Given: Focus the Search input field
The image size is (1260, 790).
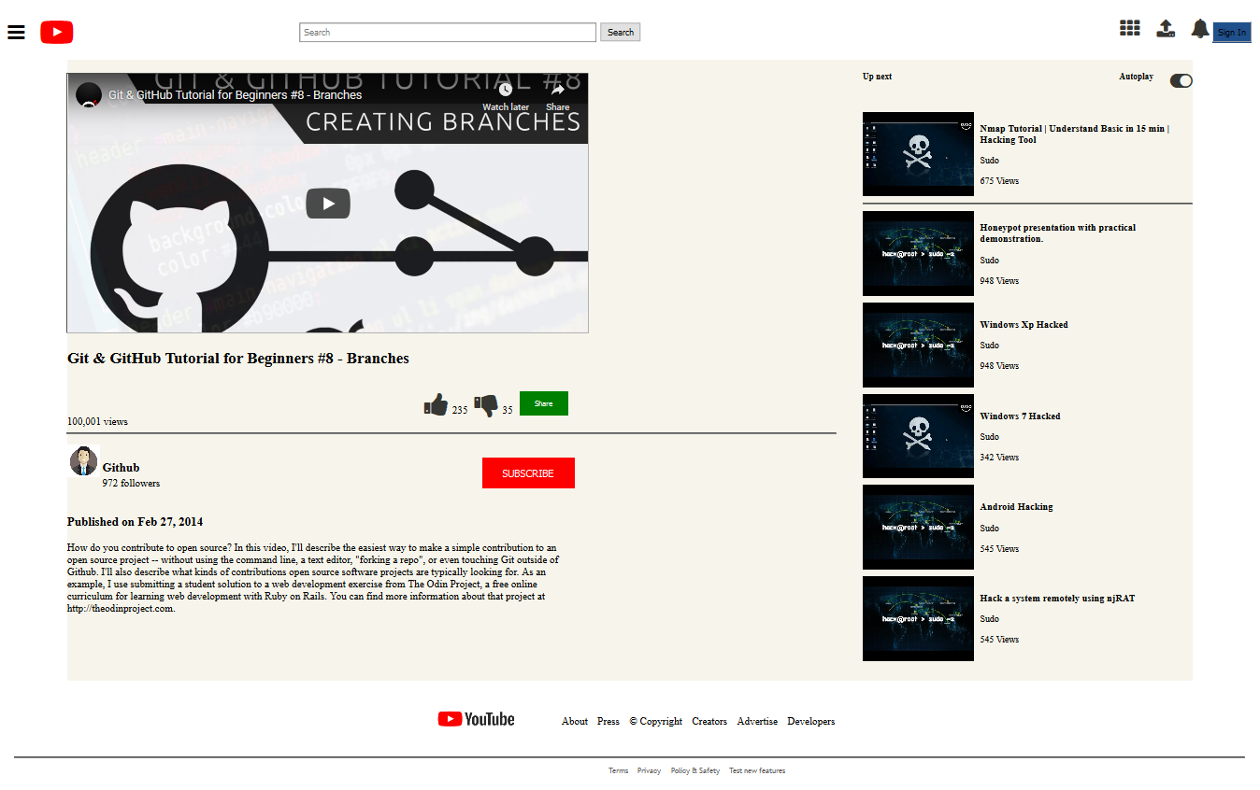Looking at the screenshot, I should (x=448, y=33).
